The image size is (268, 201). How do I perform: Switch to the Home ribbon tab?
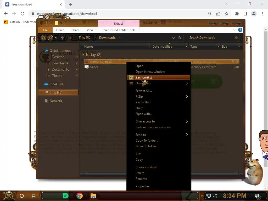(60, 30)
